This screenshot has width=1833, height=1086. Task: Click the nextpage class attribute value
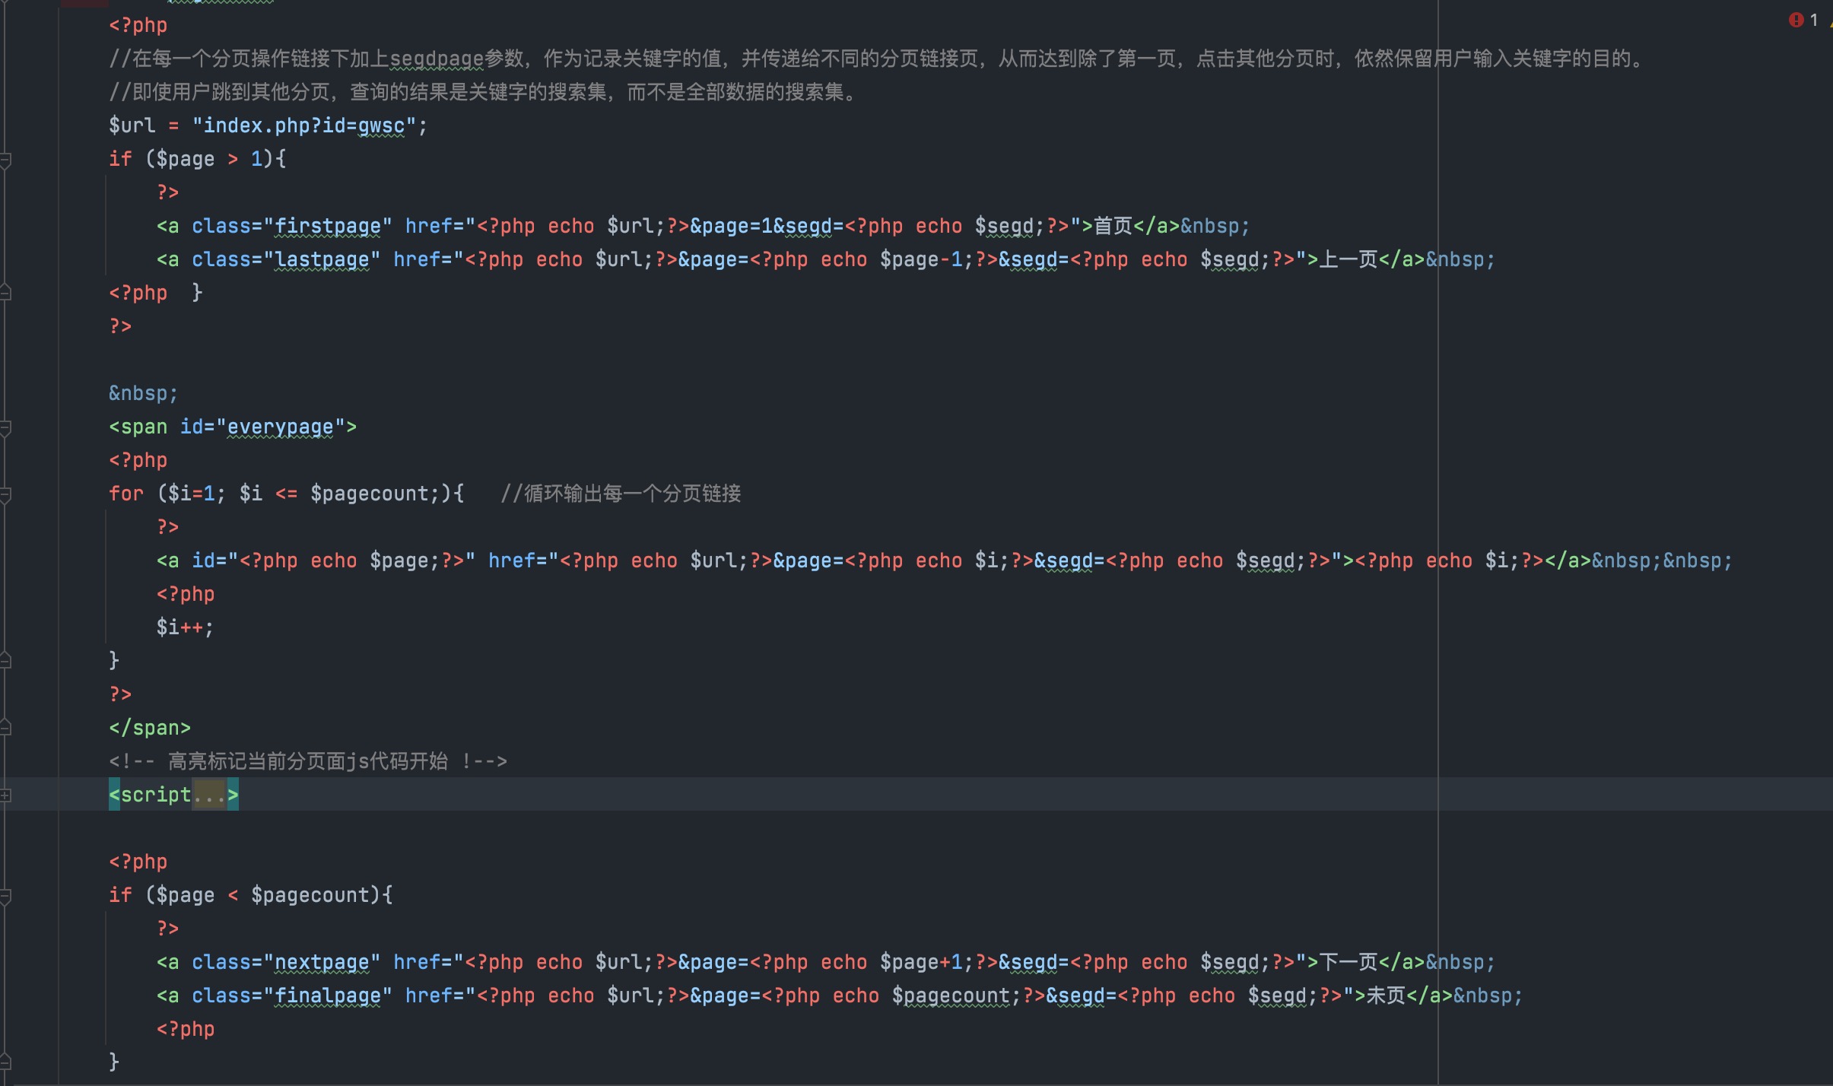pos(321,963)
